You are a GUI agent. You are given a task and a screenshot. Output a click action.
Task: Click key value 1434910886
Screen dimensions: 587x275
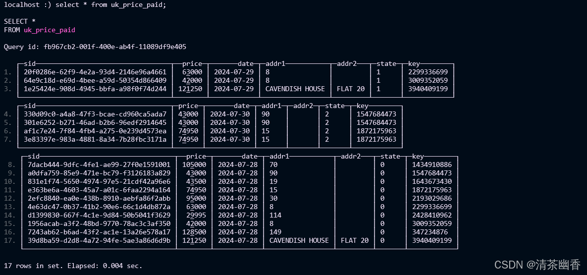click(x=432, y=165)
